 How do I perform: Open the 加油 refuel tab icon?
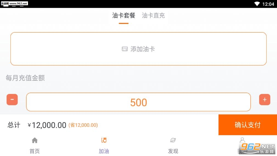pos(104,140)
